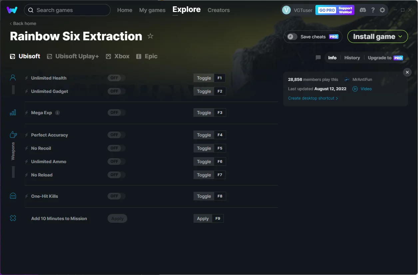The image size is (418, 275).
Task: Click the Stats bar chart category icon
Action: [x=13, y=113]
